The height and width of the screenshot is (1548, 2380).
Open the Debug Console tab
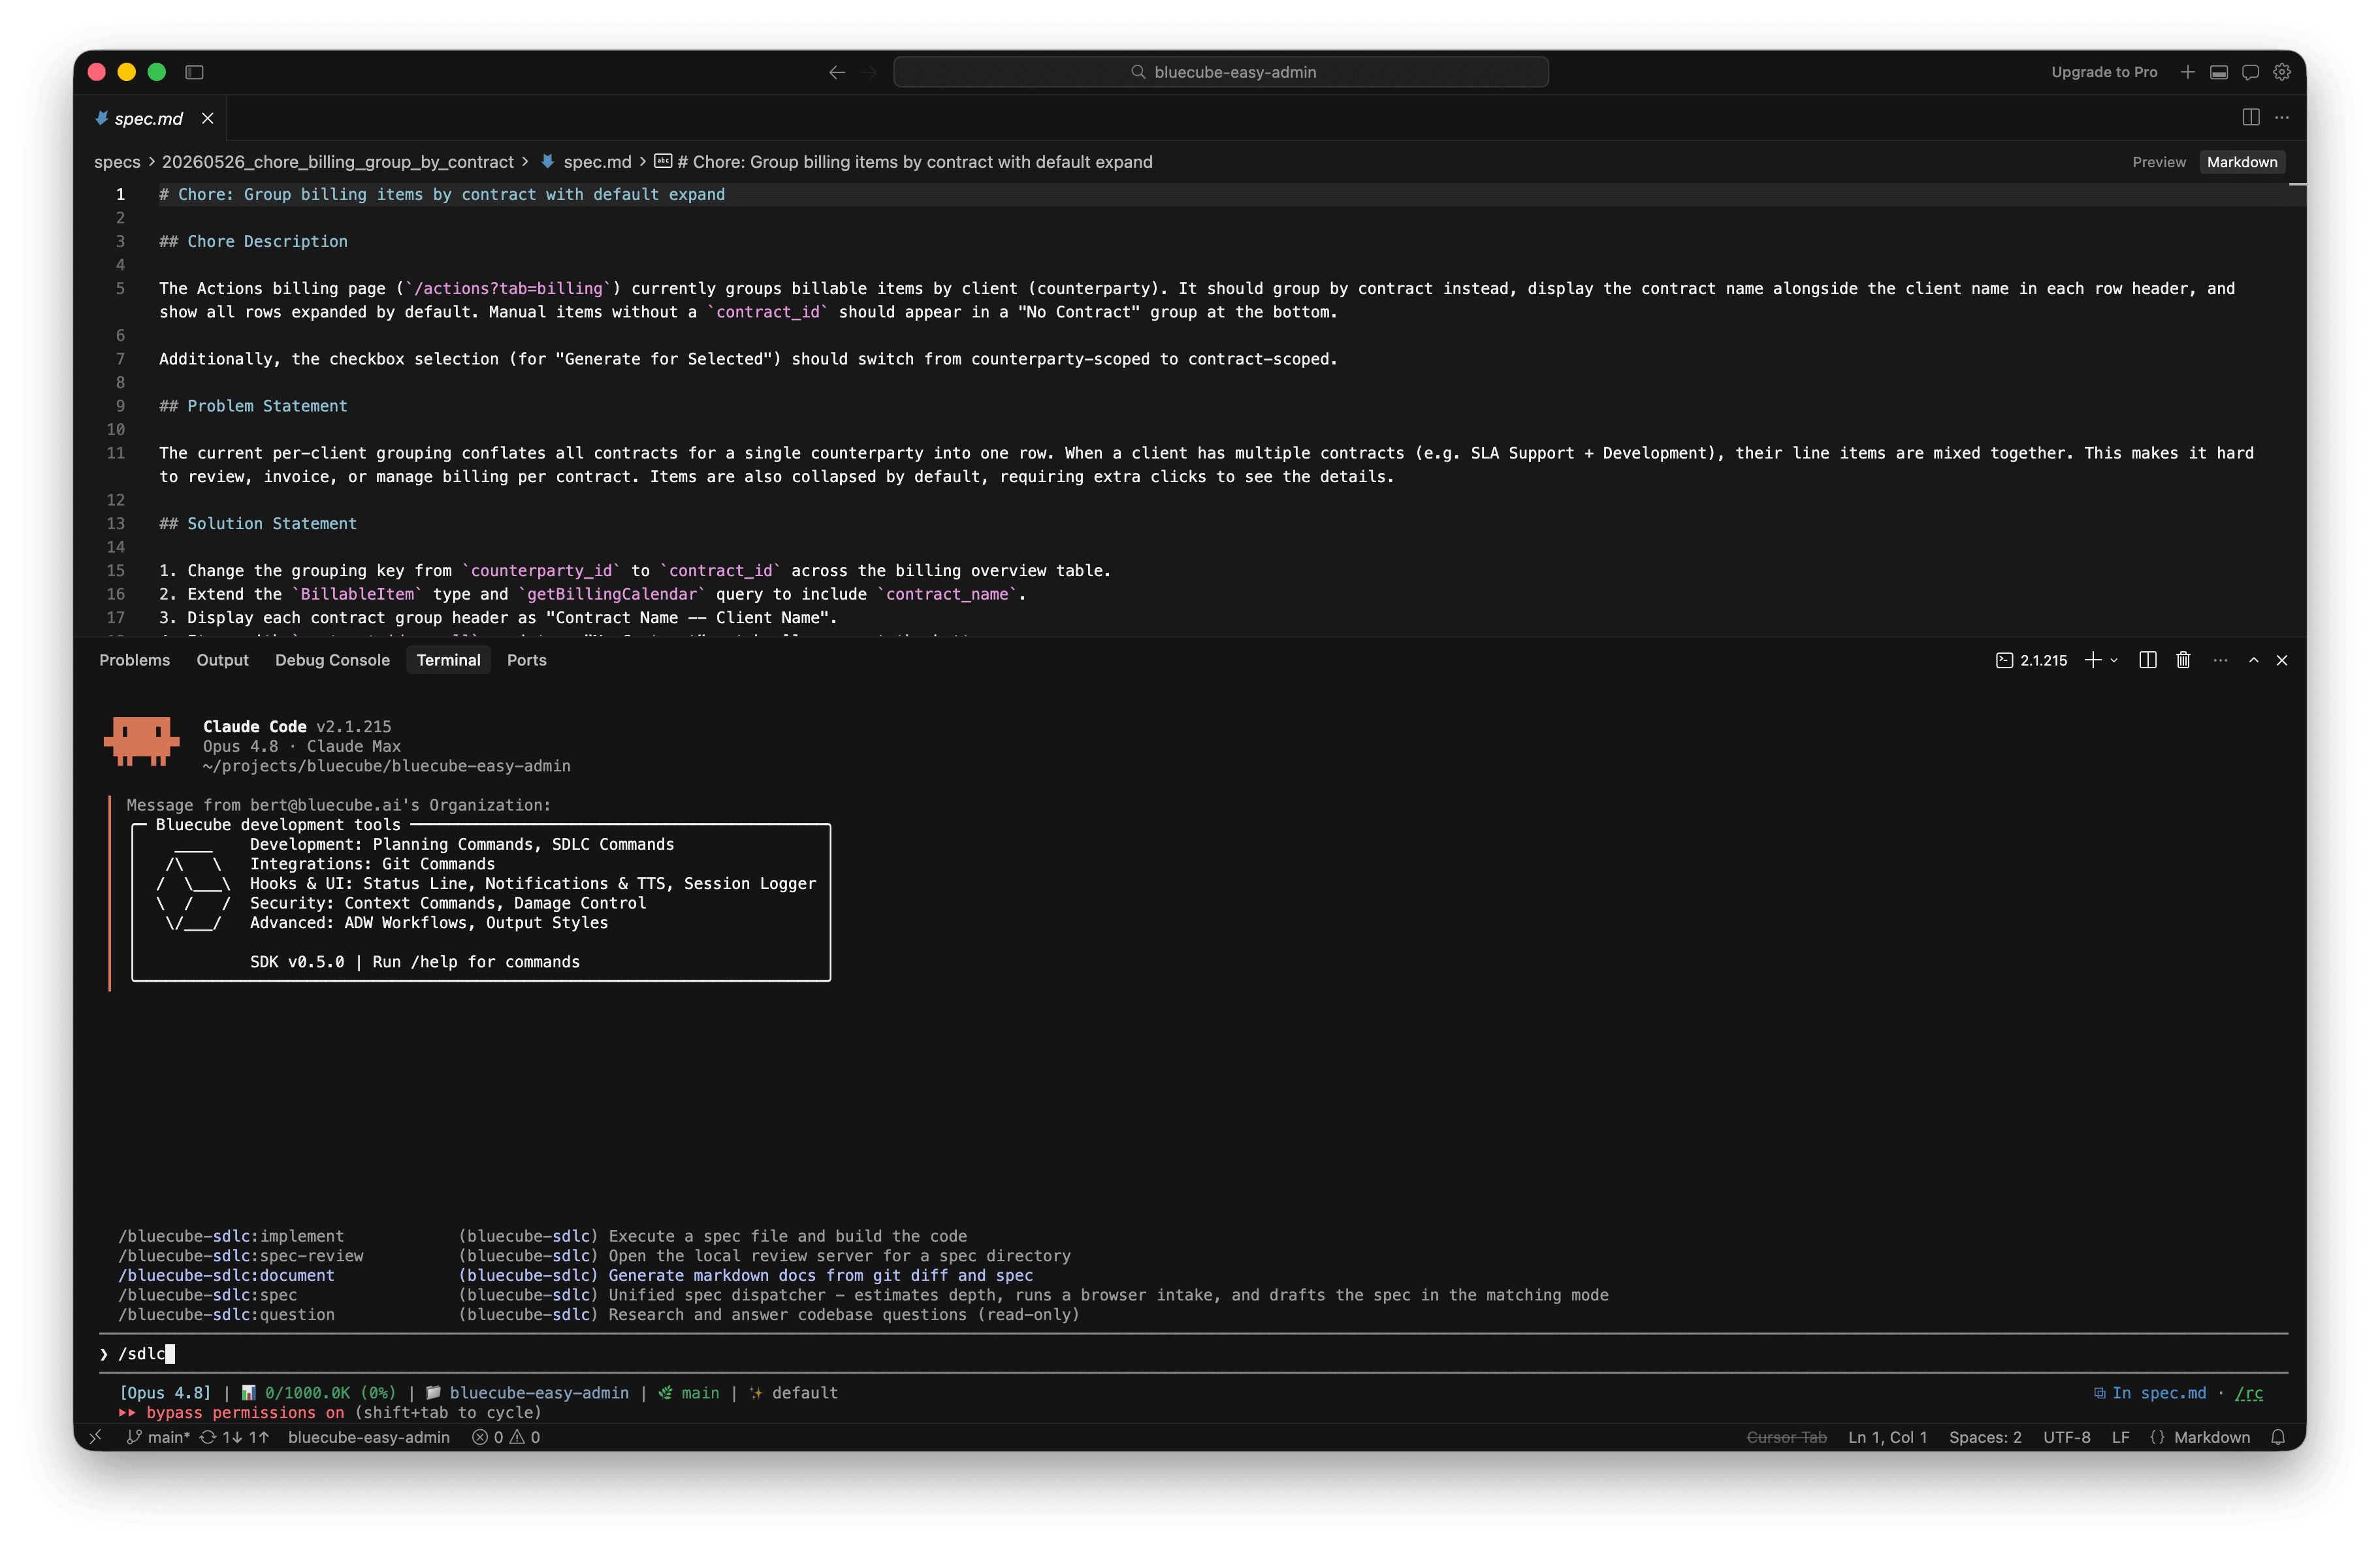(x=332, y=660)
